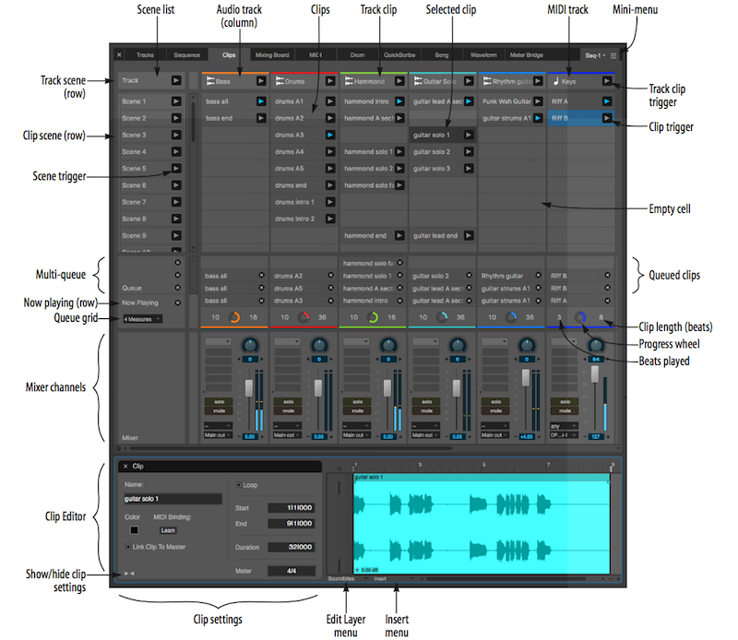Solo the Drums mixer channel
The height and width of the screenshot is (640, 738).
click(x=289, y=401)
